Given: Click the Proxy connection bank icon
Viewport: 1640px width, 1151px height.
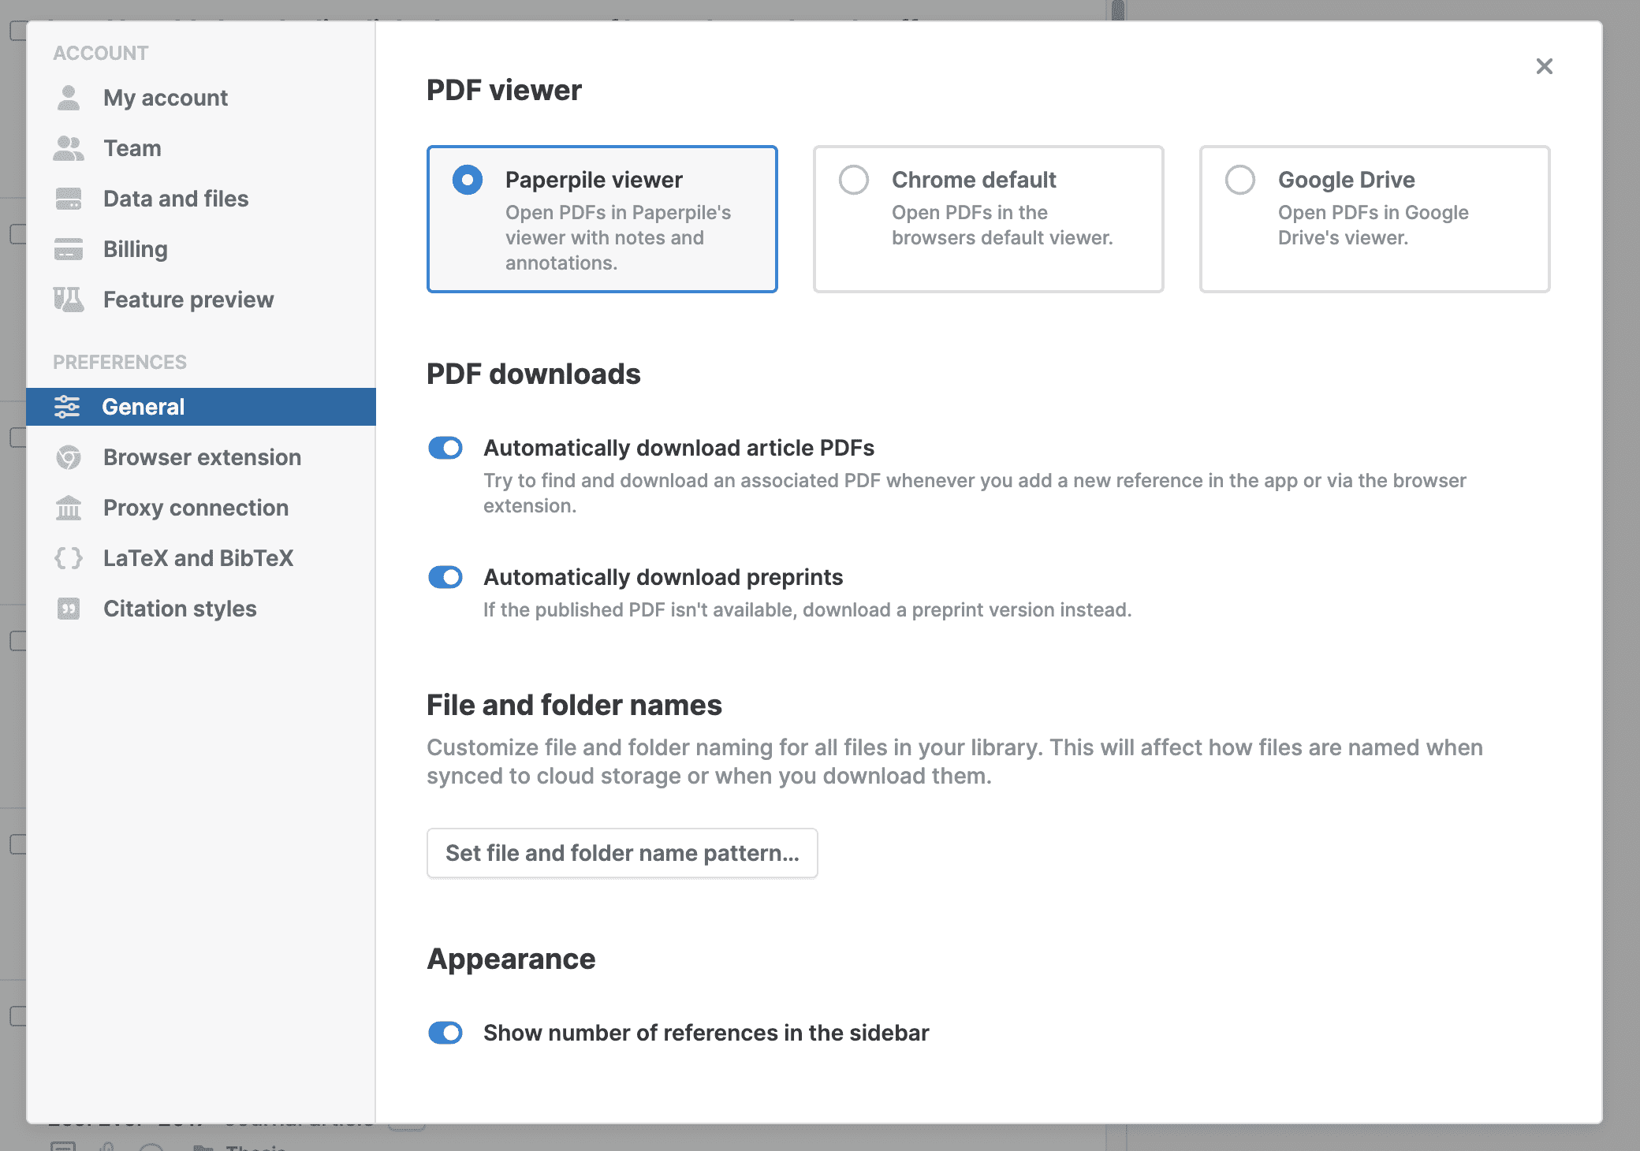Looking at the screenshot, I should click(69, 508).
